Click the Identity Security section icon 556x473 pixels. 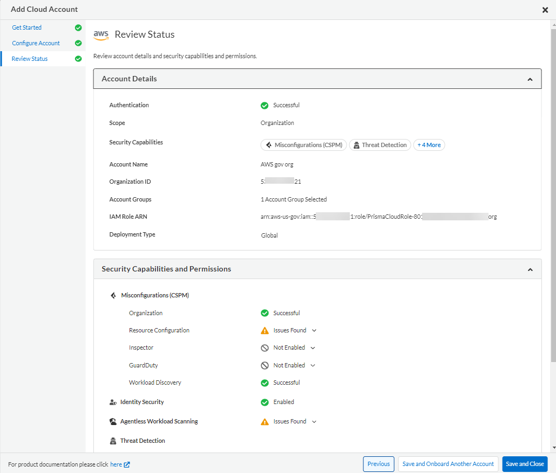pyautogui.click(x=113, y=402)
